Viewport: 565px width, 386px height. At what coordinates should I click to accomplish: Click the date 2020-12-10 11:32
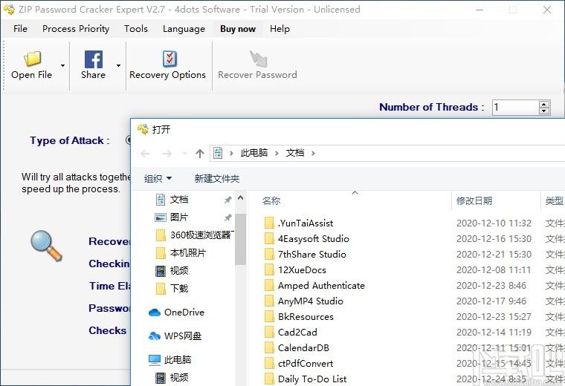click(x=494, y=223)
